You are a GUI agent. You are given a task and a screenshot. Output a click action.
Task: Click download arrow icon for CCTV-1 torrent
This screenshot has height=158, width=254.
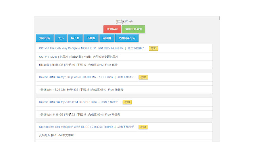pos(125,48)
